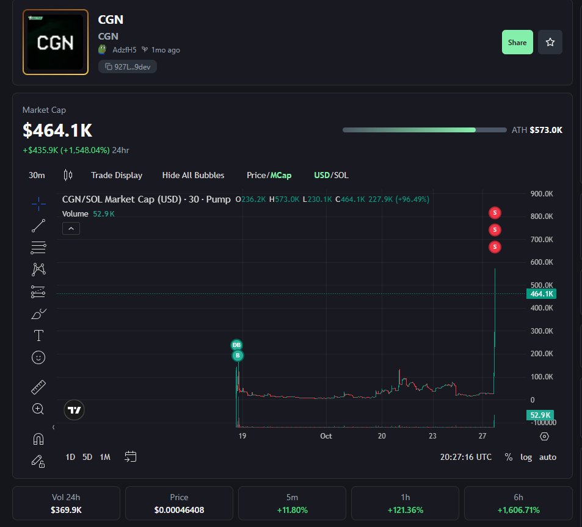Image resolution: width=582 pixels, height=527 pixels.
Task: Open chart settings gear icon
Action: [544, 436]
